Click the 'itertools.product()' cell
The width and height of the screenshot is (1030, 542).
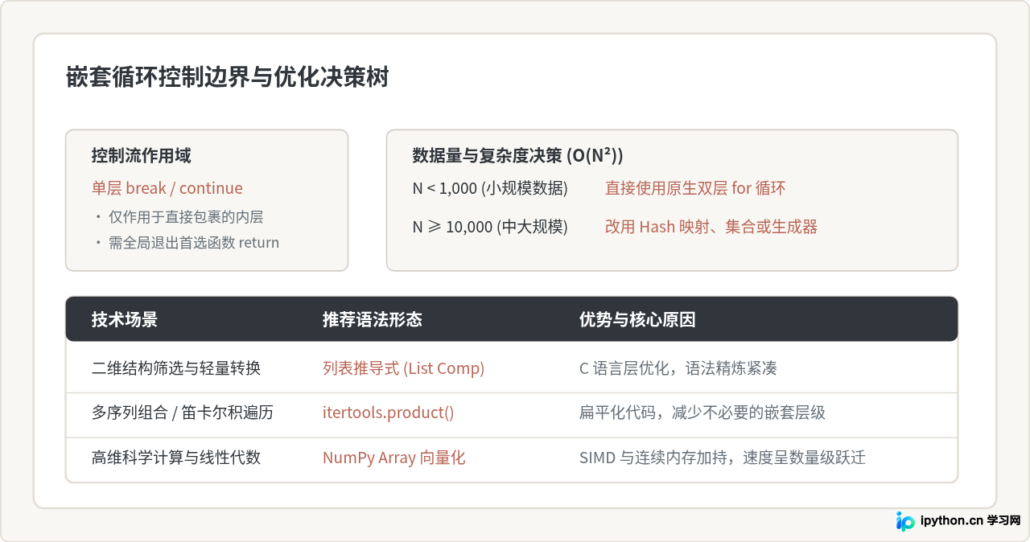(x=389, y=413)
